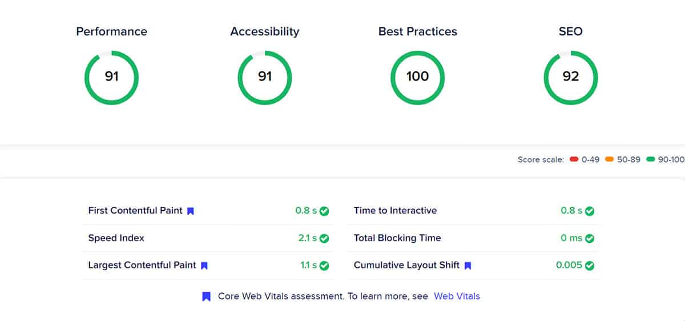Screen dimensions: 685x321
Task: Click the orange 50-89 score scale indicator
Action: coord(609,160)
